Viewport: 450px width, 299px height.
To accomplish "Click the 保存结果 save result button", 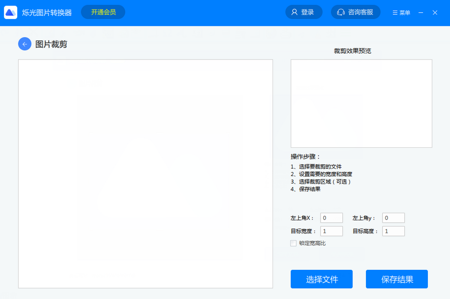I will pos(396,279).
